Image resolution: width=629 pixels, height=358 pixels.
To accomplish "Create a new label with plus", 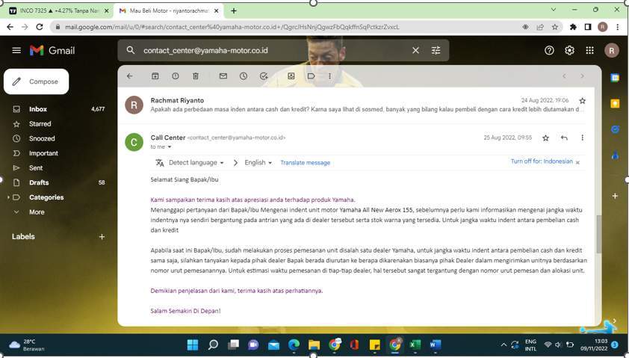I will coord(102,237).
